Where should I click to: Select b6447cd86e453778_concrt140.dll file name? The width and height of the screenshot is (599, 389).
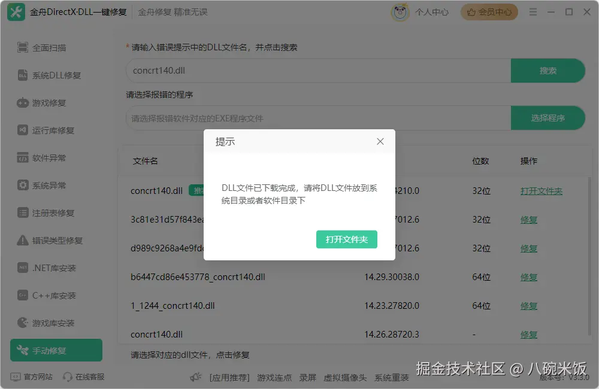198,276
